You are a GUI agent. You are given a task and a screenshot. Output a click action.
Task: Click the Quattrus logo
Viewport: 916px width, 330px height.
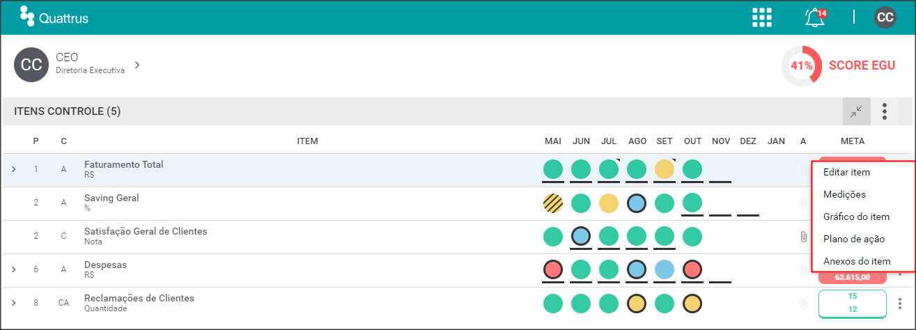point(53,17)
